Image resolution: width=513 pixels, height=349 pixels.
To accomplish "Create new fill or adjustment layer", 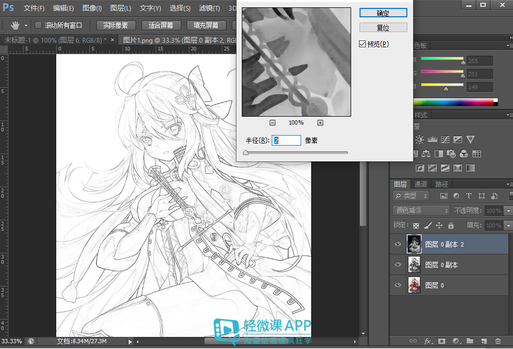I will coord(456,341).
